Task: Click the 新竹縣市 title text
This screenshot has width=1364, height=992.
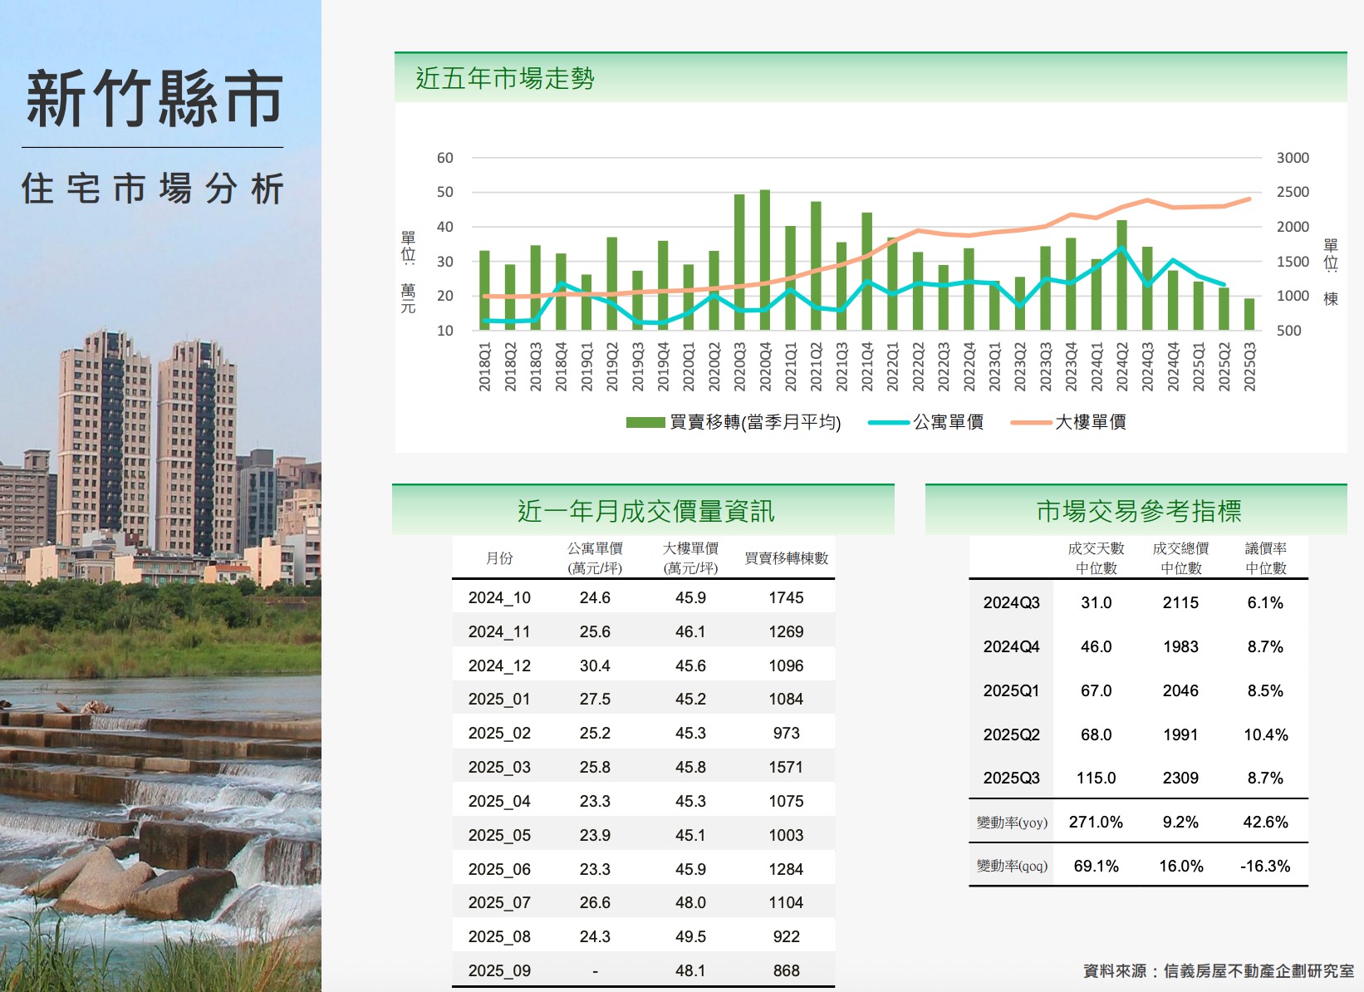Action: pos(155,100)
